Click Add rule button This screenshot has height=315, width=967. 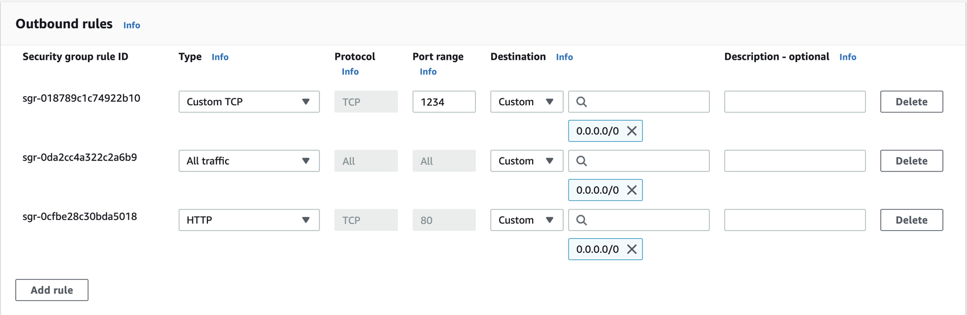[52, 290]
